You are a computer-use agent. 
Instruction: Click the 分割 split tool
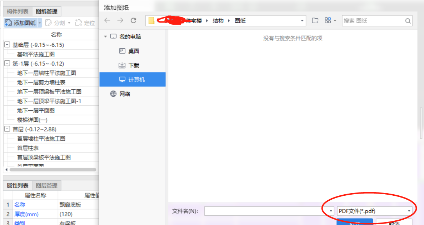[55, 23]
